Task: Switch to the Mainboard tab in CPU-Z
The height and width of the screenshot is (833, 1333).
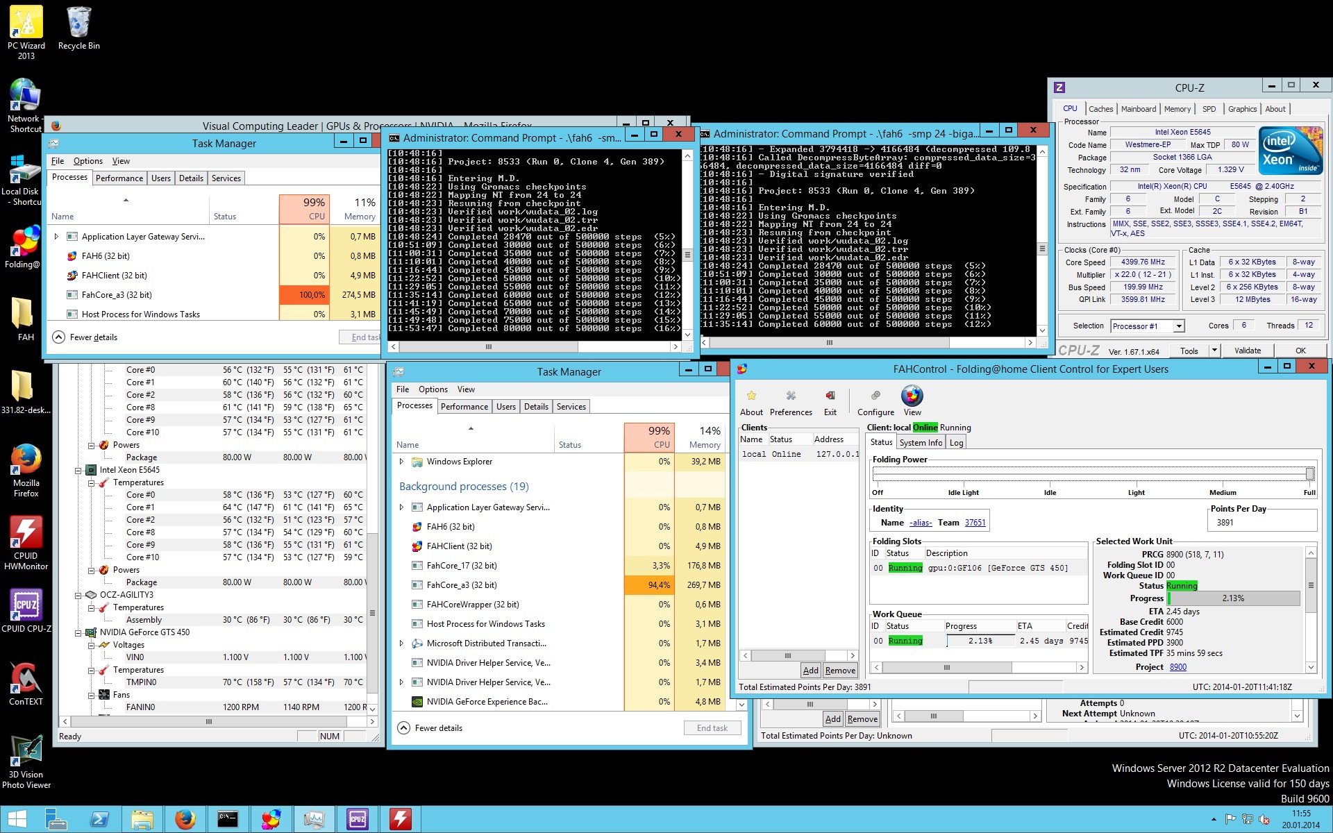Action: coord(1139,109)
